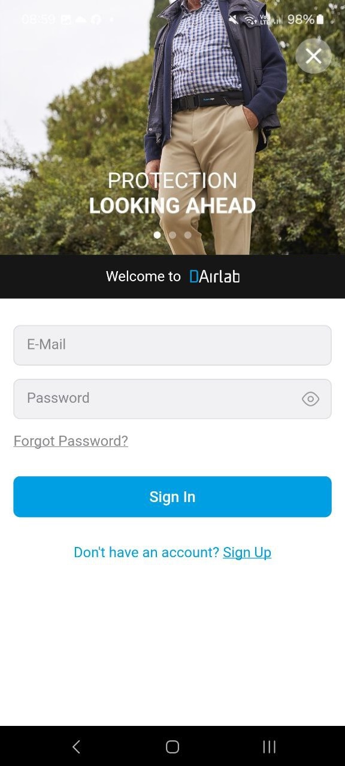Tap the Wi-Fi status icon

click(250, 19)
